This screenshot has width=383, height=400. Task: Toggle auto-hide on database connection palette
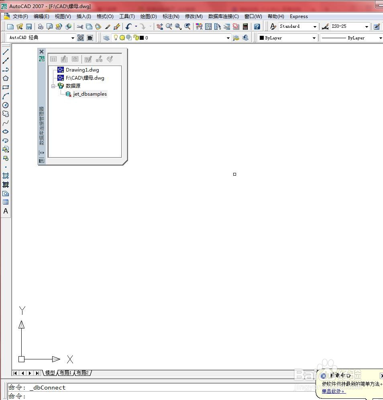41,153
